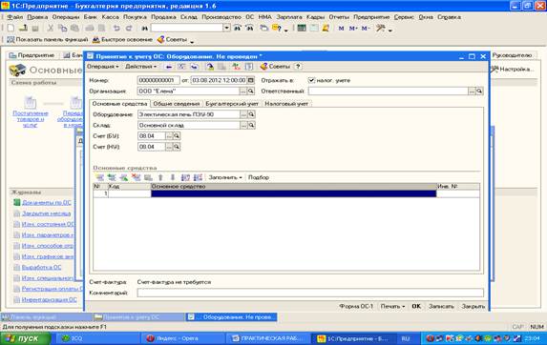The width and height of the screenshot is (547, 345).
Task: Click the move row up arrow icon
Action: click(x=160, y=177)
